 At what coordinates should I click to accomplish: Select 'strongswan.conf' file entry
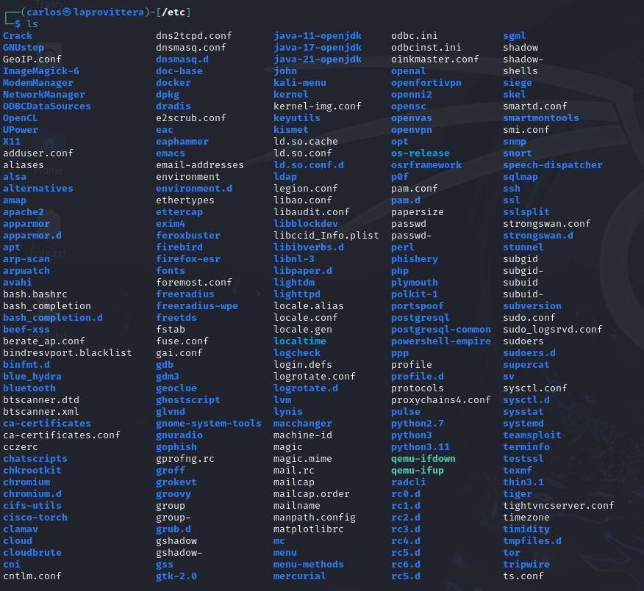tap(547, 223)
